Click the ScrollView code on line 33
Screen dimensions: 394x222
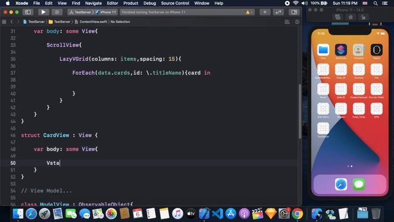click(x=64, y=45)
